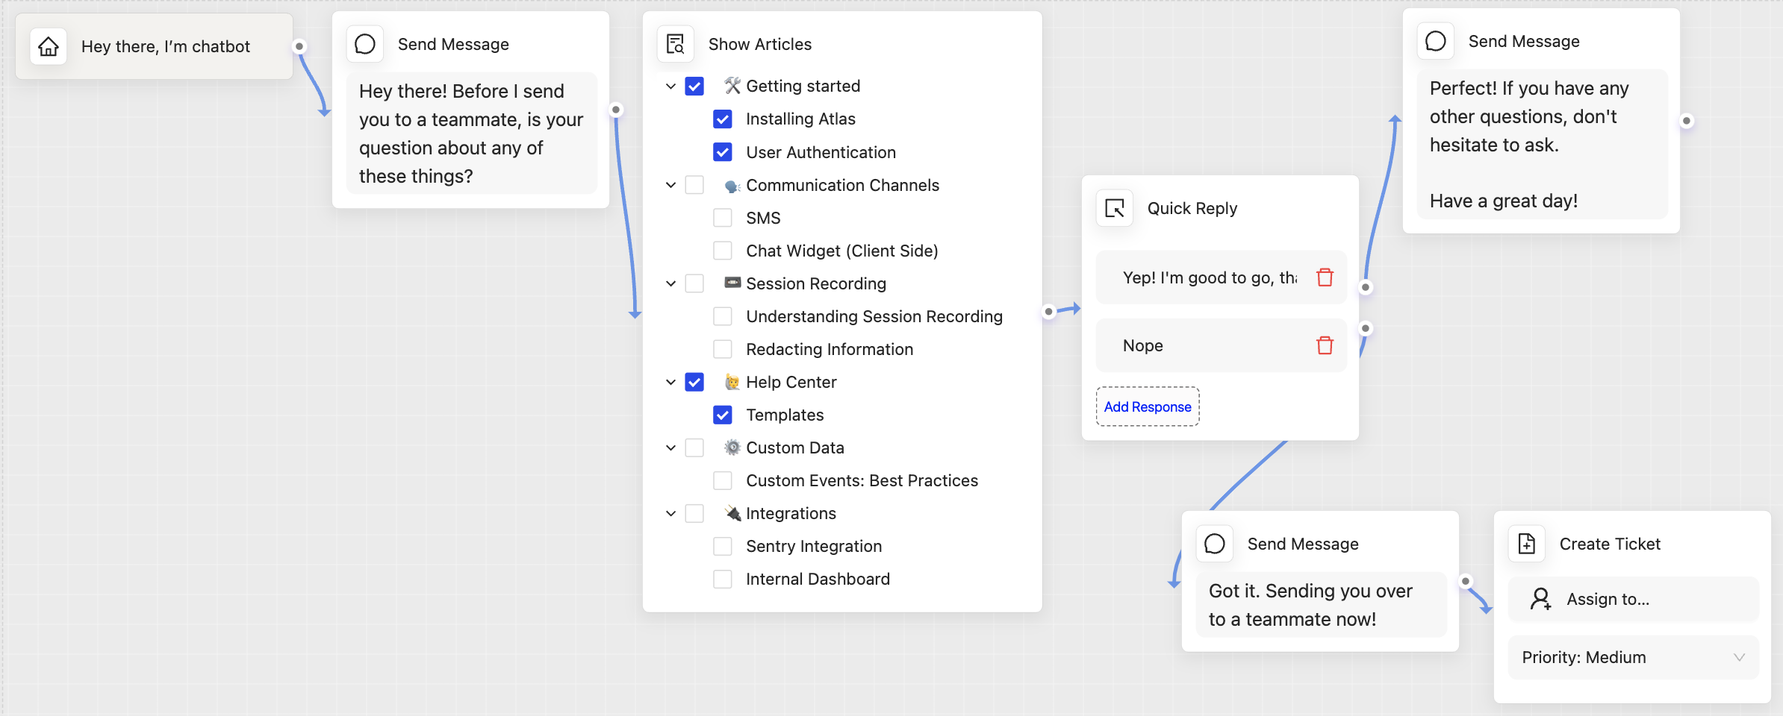This screenshot has width=1783, height=716.
Task: Click the home icon on the chatbot start node
Action: coord(49,46)
